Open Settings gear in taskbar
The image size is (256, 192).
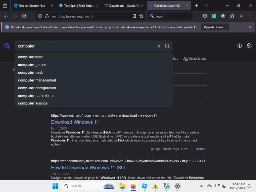click(177, 186)
